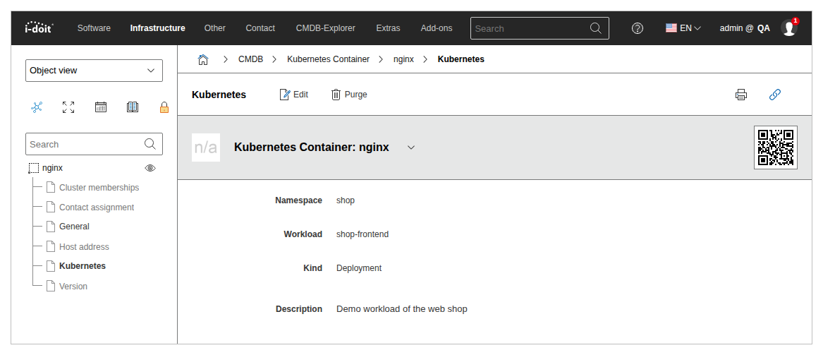Open the Software menu
The width and height of the screenshot is (823, 355).
pyautogui.click(x=94, y=28)
